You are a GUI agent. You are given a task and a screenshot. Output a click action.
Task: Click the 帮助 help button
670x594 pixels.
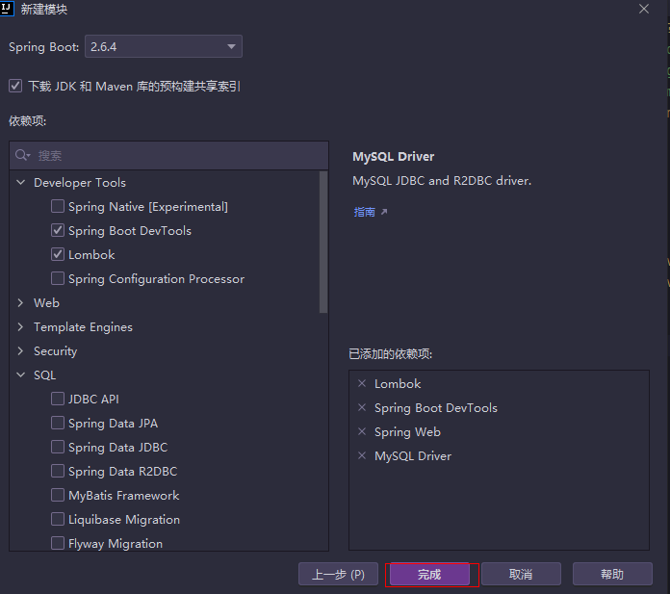612,574
